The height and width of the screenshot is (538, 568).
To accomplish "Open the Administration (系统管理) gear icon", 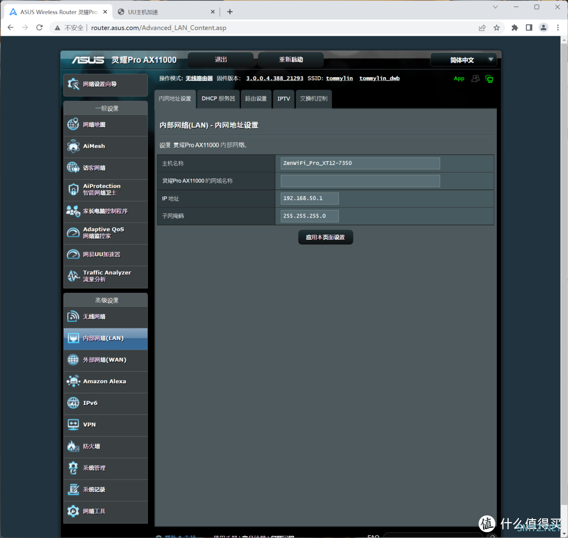I will (x=73, y=468).
